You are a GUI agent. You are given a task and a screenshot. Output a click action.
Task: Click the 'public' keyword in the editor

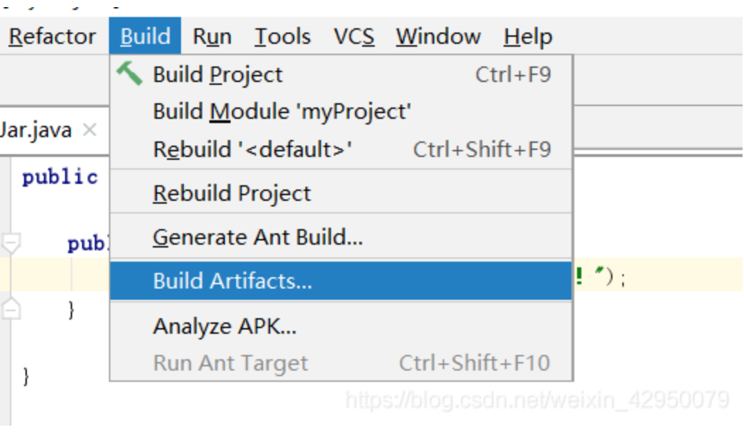point(60,177)
